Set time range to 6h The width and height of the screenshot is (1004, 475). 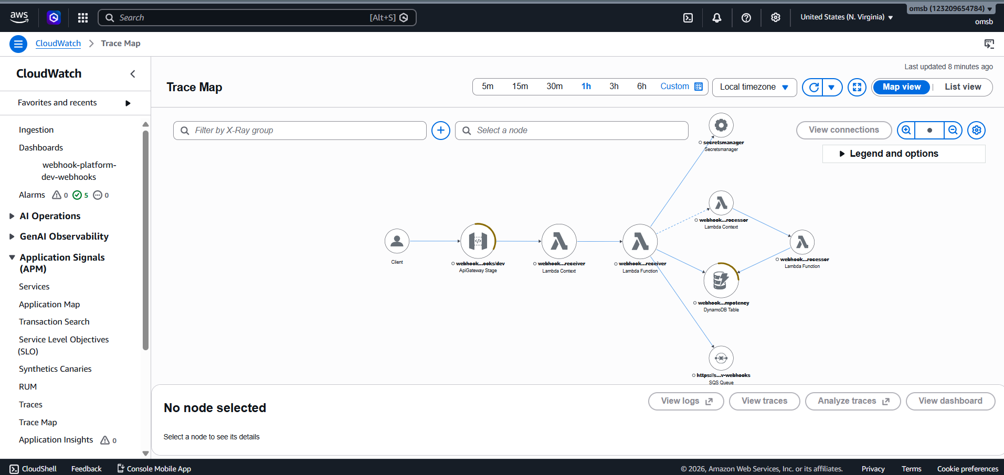tap(642, 87)
